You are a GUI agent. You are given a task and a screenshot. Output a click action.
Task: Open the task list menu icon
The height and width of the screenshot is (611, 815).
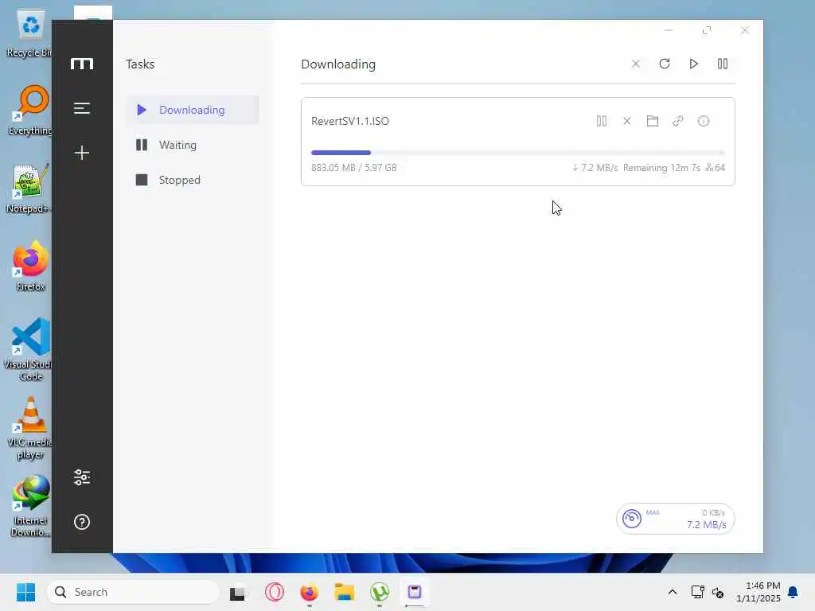pyautogui.click(x=82, y=108)
